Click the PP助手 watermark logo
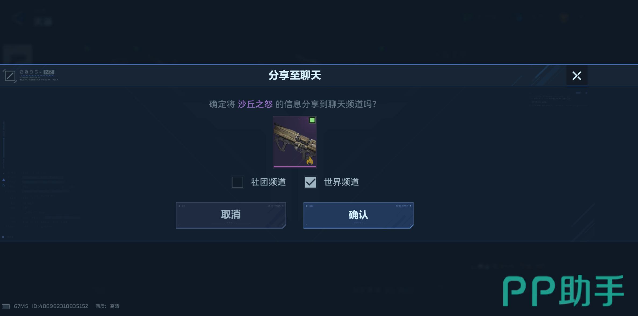Viewport: 638px width, 316px height. [x=564, y=291]
